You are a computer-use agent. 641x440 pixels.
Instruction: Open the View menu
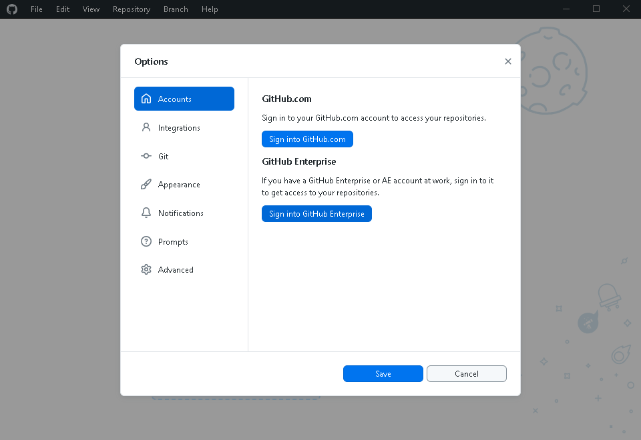pyautogui.click(x=91, y=9)
